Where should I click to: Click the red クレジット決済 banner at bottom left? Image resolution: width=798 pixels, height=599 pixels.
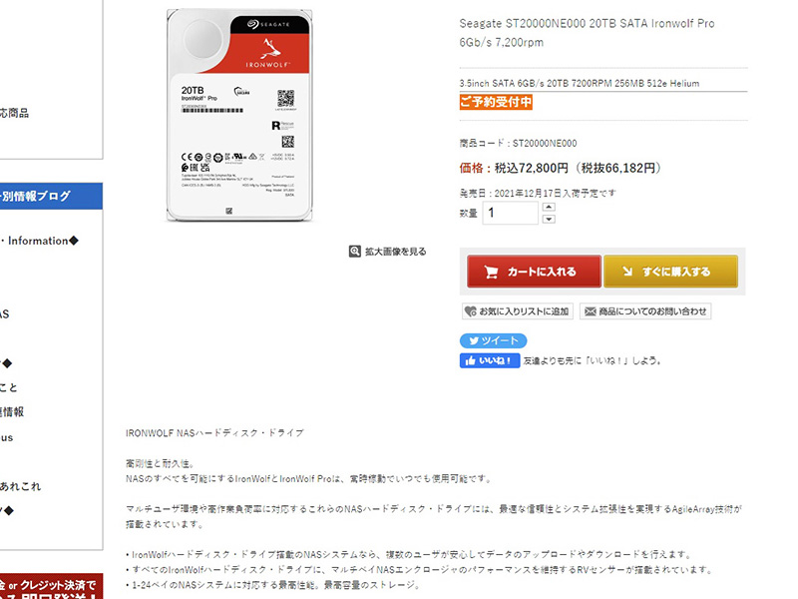[x=51, y=586]
